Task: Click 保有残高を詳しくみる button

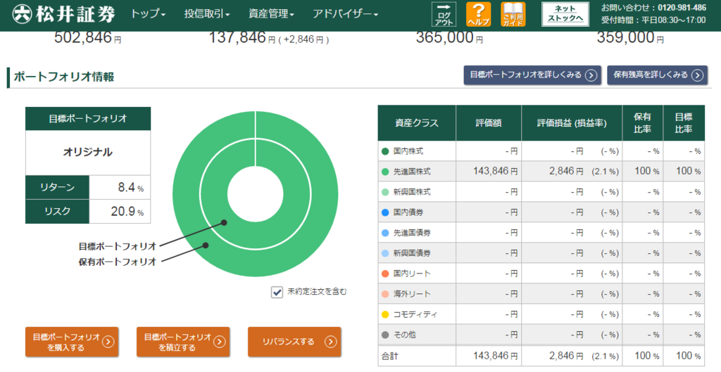Action: pyautogui.click(x=657, y=75)
